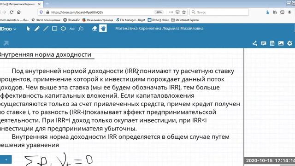
Task: Reset the 110% zoom indicator
Action: [159, 12]
